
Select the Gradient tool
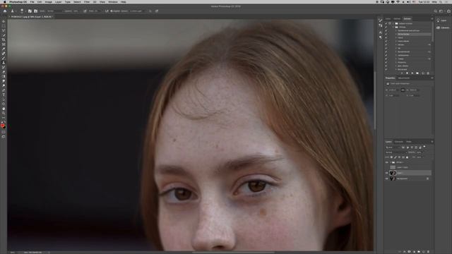pos(4,76)
